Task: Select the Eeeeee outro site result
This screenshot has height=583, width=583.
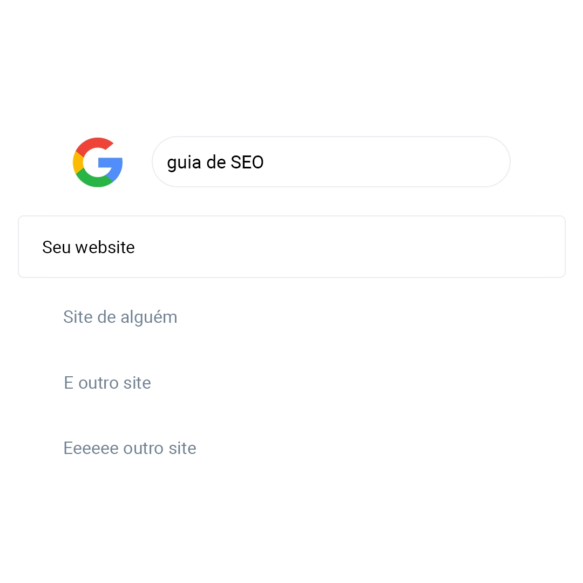Action: click(x=130, y=448)
